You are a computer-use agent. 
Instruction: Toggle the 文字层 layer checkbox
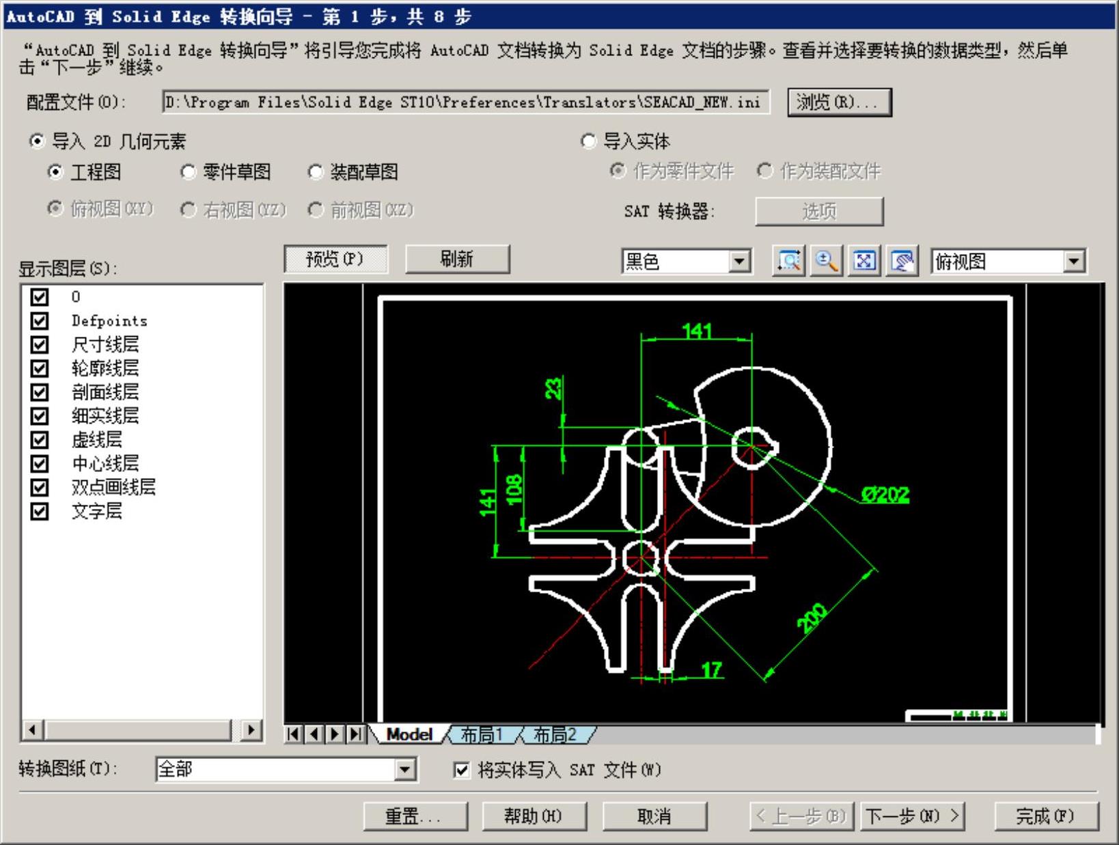(40, 511)
